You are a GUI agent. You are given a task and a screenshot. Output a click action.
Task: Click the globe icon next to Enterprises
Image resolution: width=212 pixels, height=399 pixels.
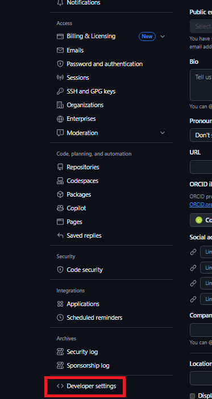pos(60,119)
